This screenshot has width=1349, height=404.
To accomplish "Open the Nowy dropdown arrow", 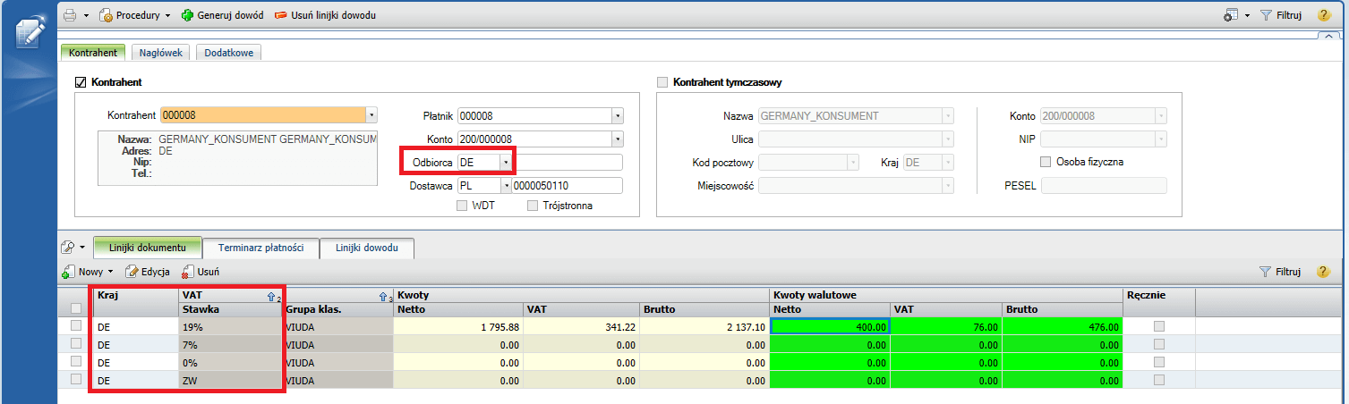I will click(x=111, y=272).
